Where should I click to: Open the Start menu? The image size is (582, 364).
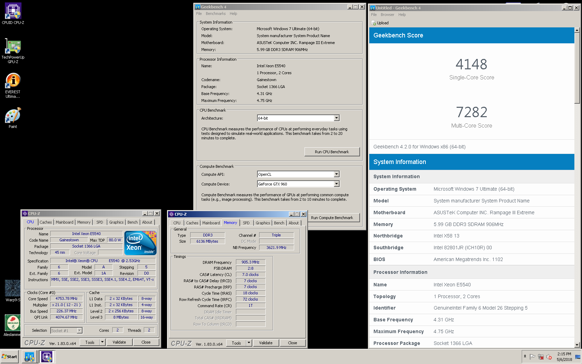pos(10,357)
